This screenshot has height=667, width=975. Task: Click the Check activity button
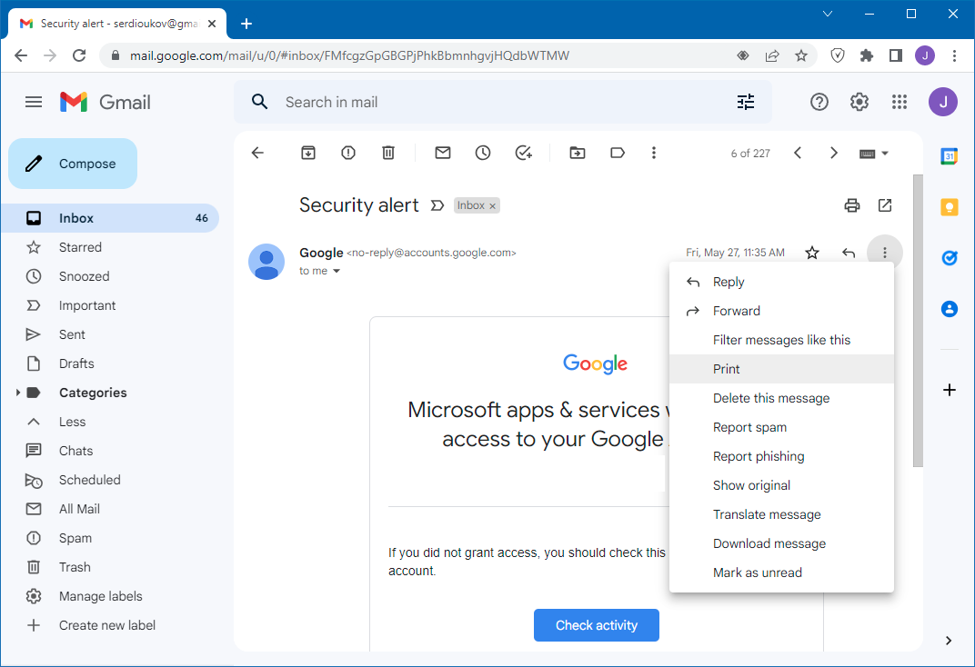[x=597, y=625]
